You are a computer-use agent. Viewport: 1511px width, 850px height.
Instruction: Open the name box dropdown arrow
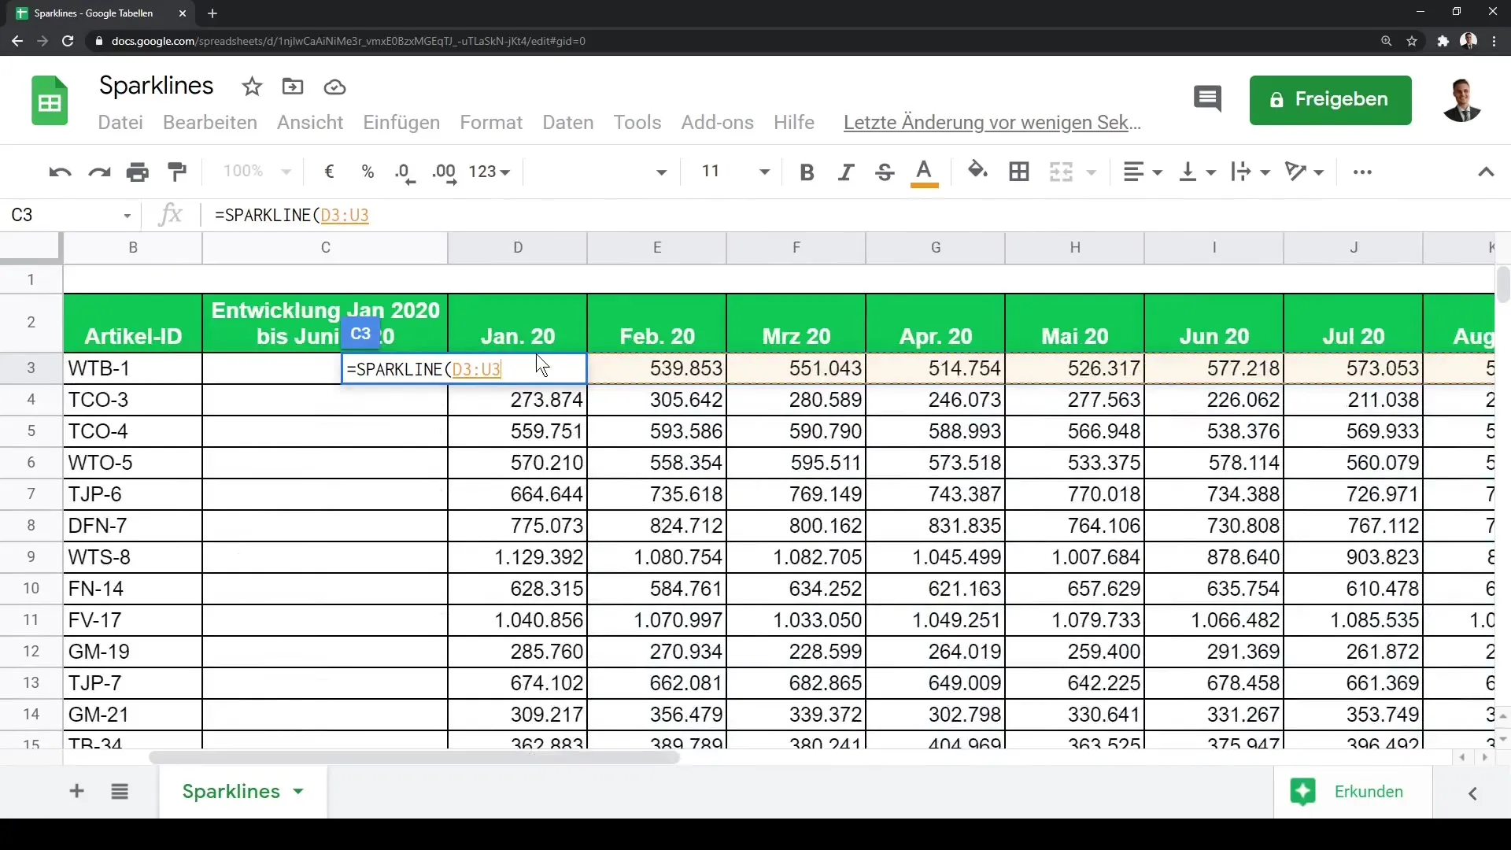[x=127, y=216]
